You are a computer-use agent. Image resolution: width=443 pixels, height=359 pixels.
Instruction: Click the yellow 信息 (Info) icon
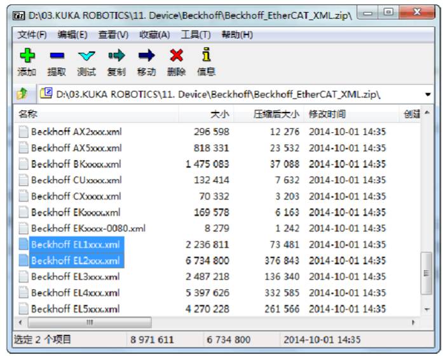[x=207, y=54]
